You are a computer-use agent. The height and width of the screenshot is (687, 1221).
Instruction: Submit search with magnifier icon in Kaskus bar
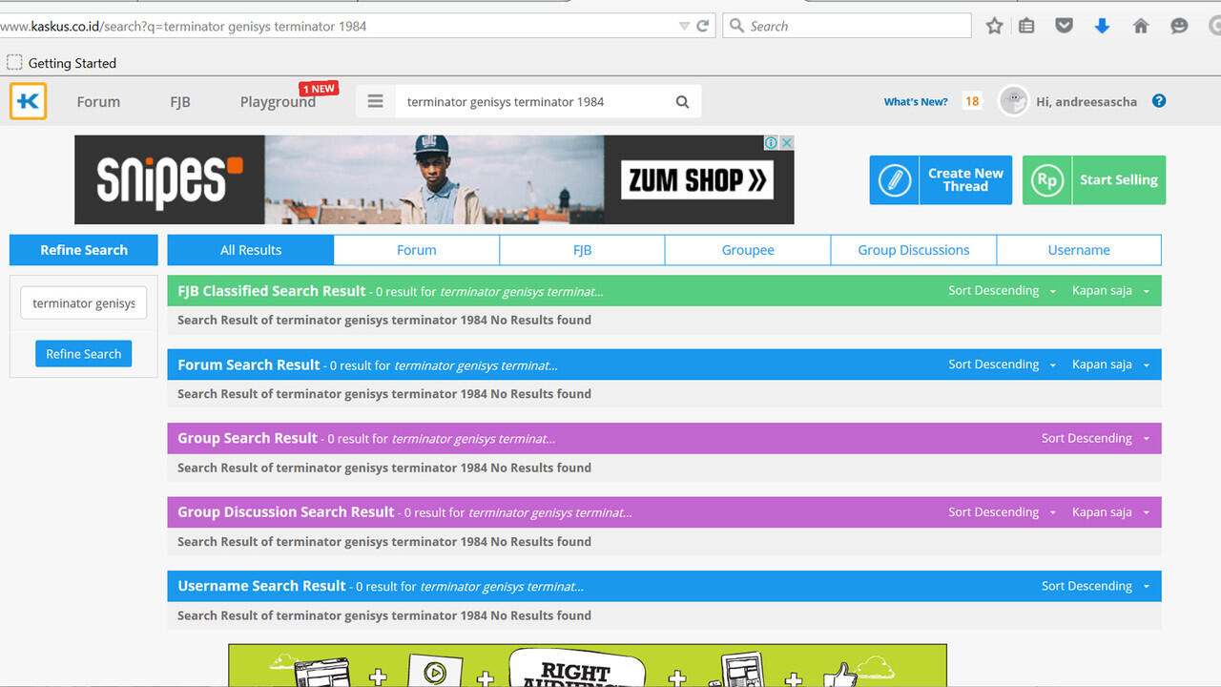[682, 102]
